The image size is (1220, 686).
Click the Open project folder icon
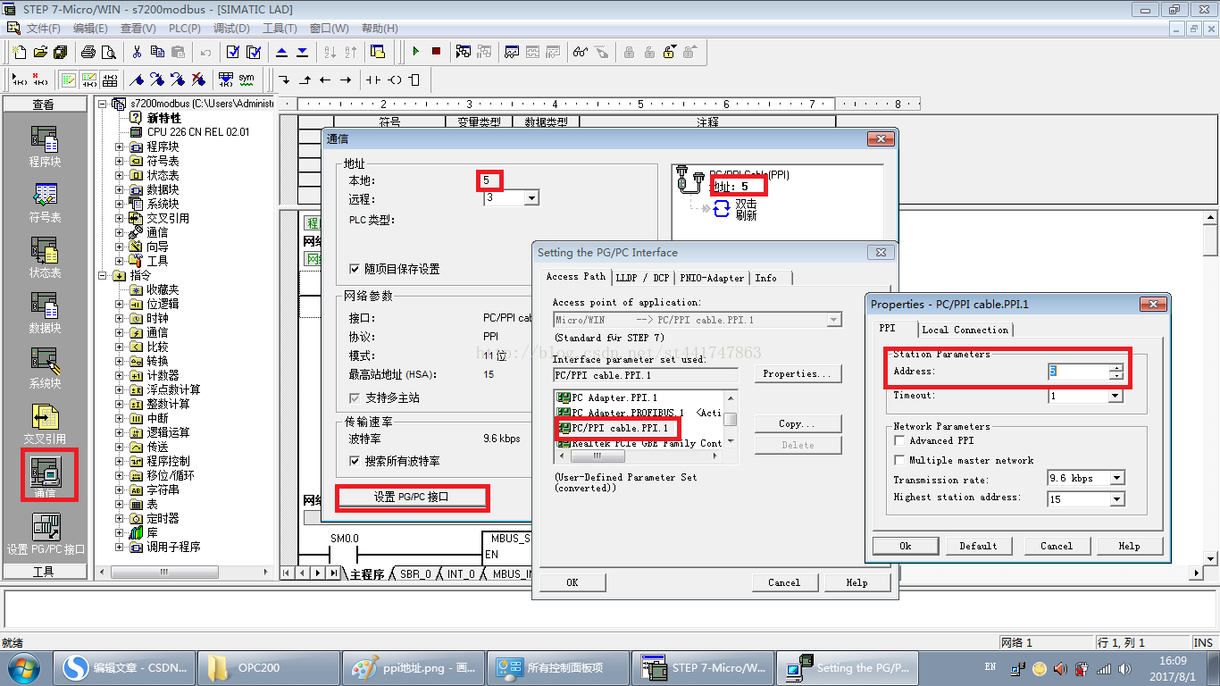(x=40, y=52)
